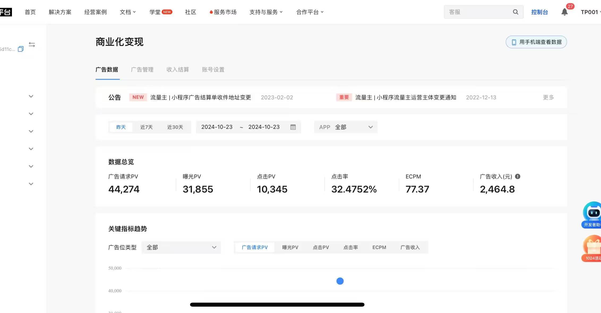Click the copy icon in the left sidebar
The width and height of the screenshot is (601, 313).
[x=20, y=49]
